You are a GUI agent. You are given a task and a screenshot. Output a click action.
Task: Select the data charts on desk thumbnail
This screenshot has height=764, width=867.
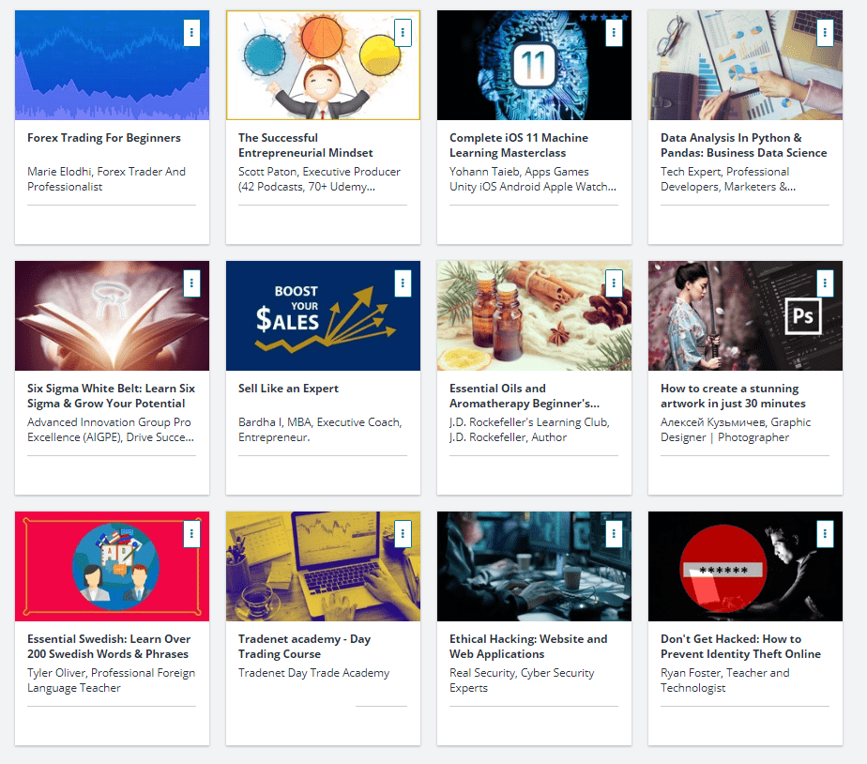point(745,66)
